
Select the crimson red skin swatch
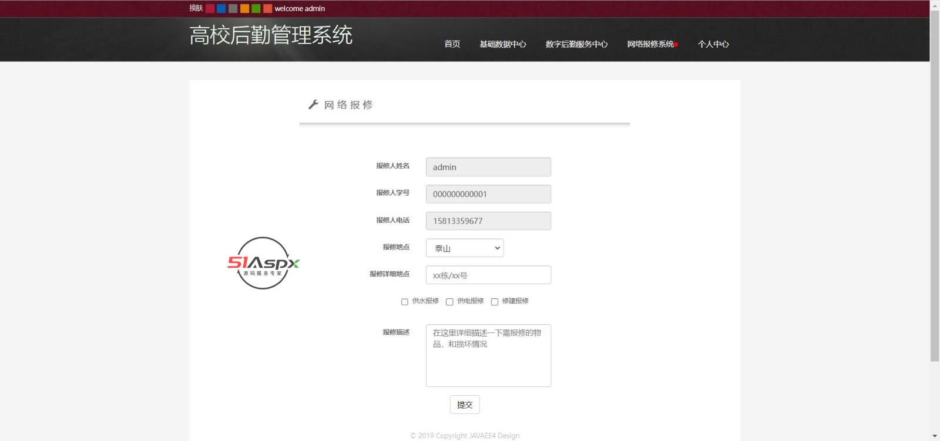coord(210,8)
